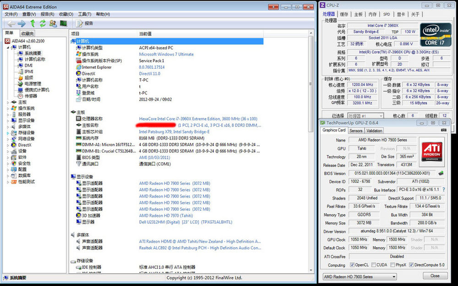Open the Intel Patsburg X79 chipset link
The width and height of the screenshot is (458, 286).
click(x=174, y=132)
